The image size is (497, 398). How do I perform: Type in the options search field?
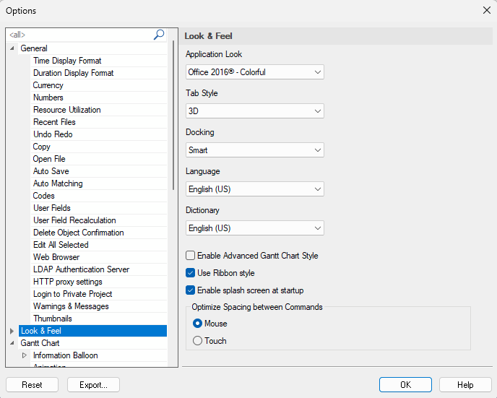(79, 35)
